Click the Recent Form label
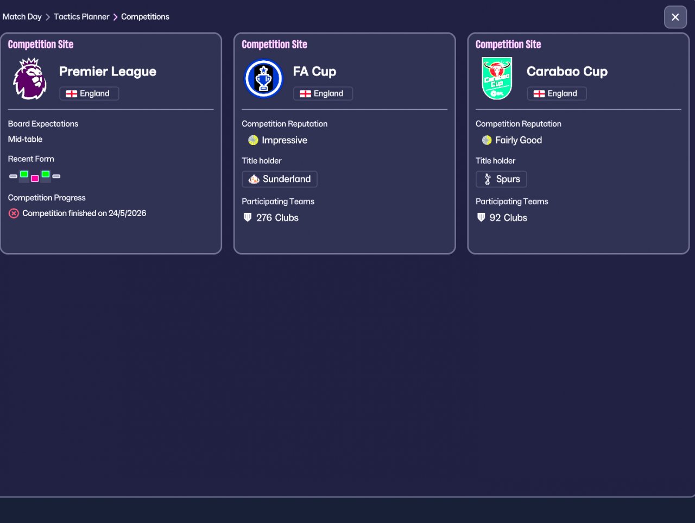The width and height of the screenshot is (695, 523). (31, 159)
